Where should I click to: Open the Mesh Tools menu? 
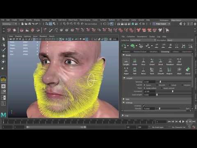click(73, 20)
